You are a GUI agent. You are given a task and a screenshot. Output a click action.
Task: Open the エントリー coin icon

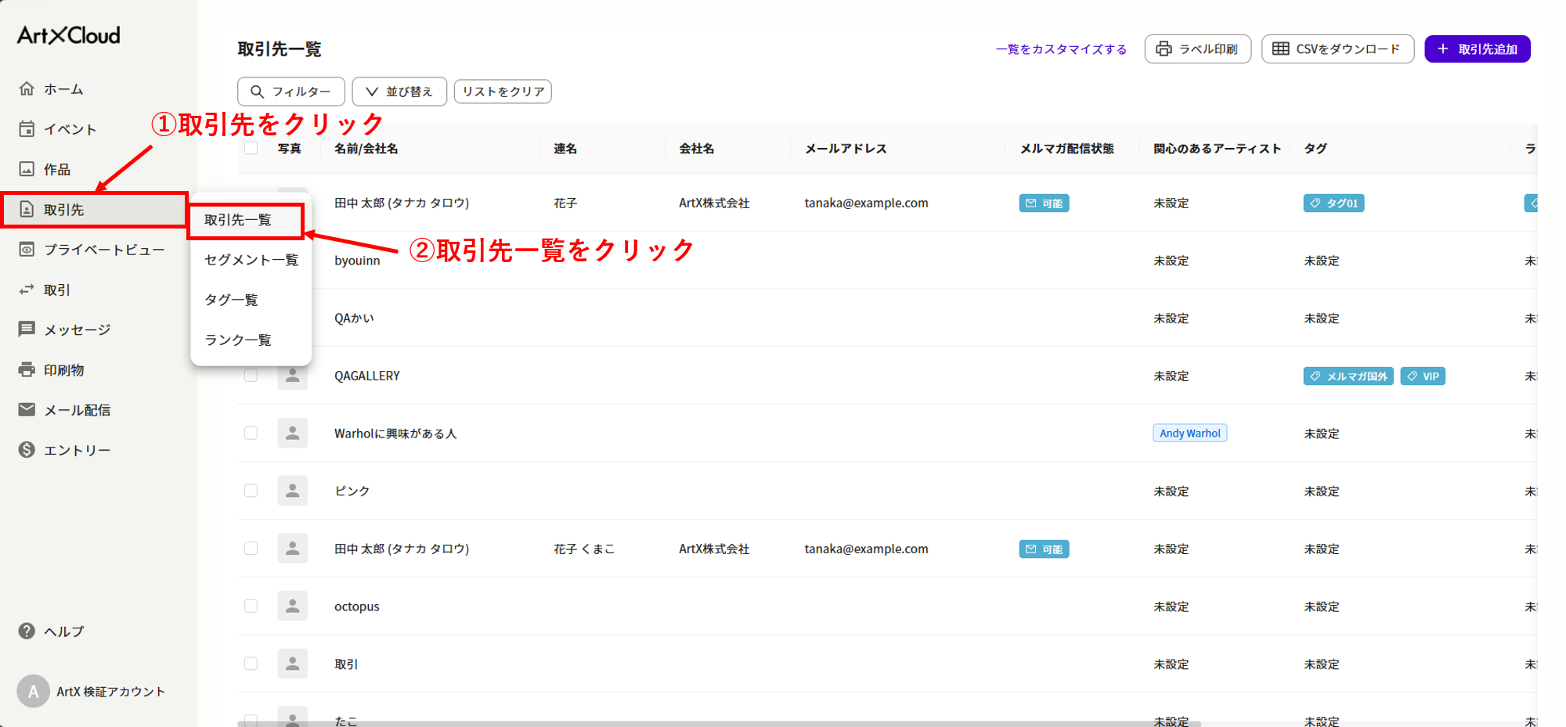point(27,450)
